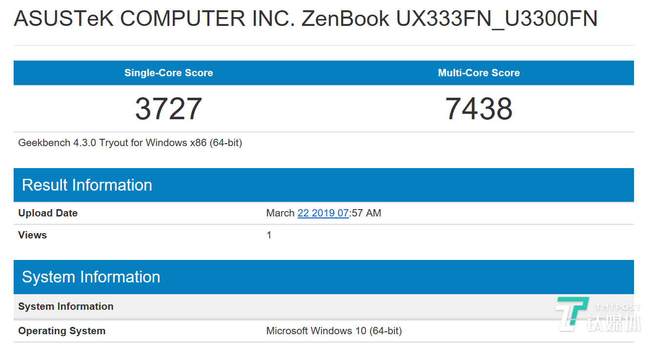Click the blue Multi-Core Score banner bar

(561, 72)
